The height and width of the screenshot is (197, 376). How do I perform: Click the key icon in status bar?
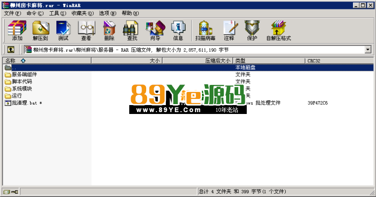click(x=15, y=192)
